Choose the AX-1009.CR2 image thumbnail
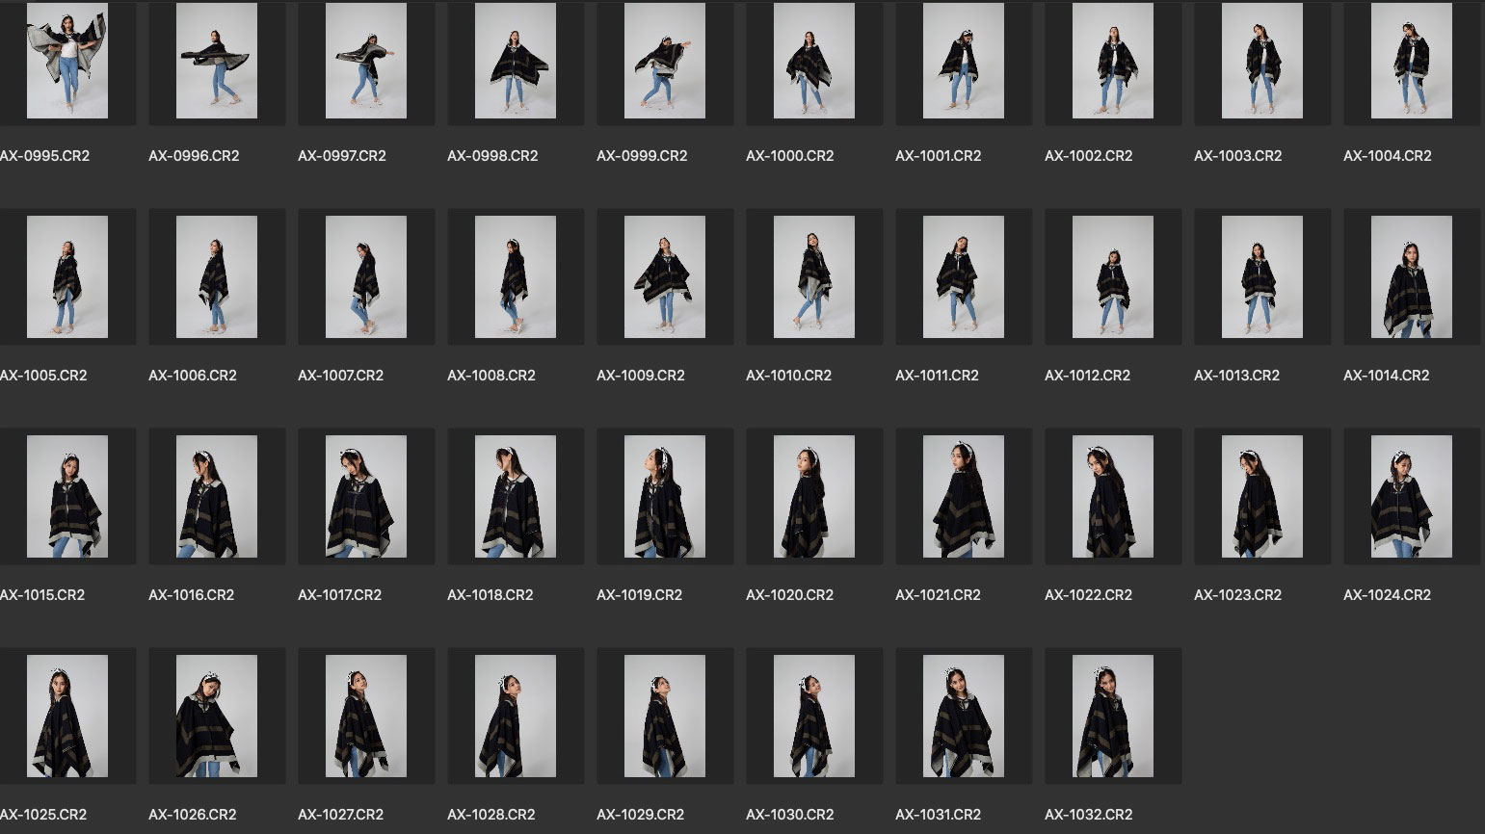 coord(664,277)
